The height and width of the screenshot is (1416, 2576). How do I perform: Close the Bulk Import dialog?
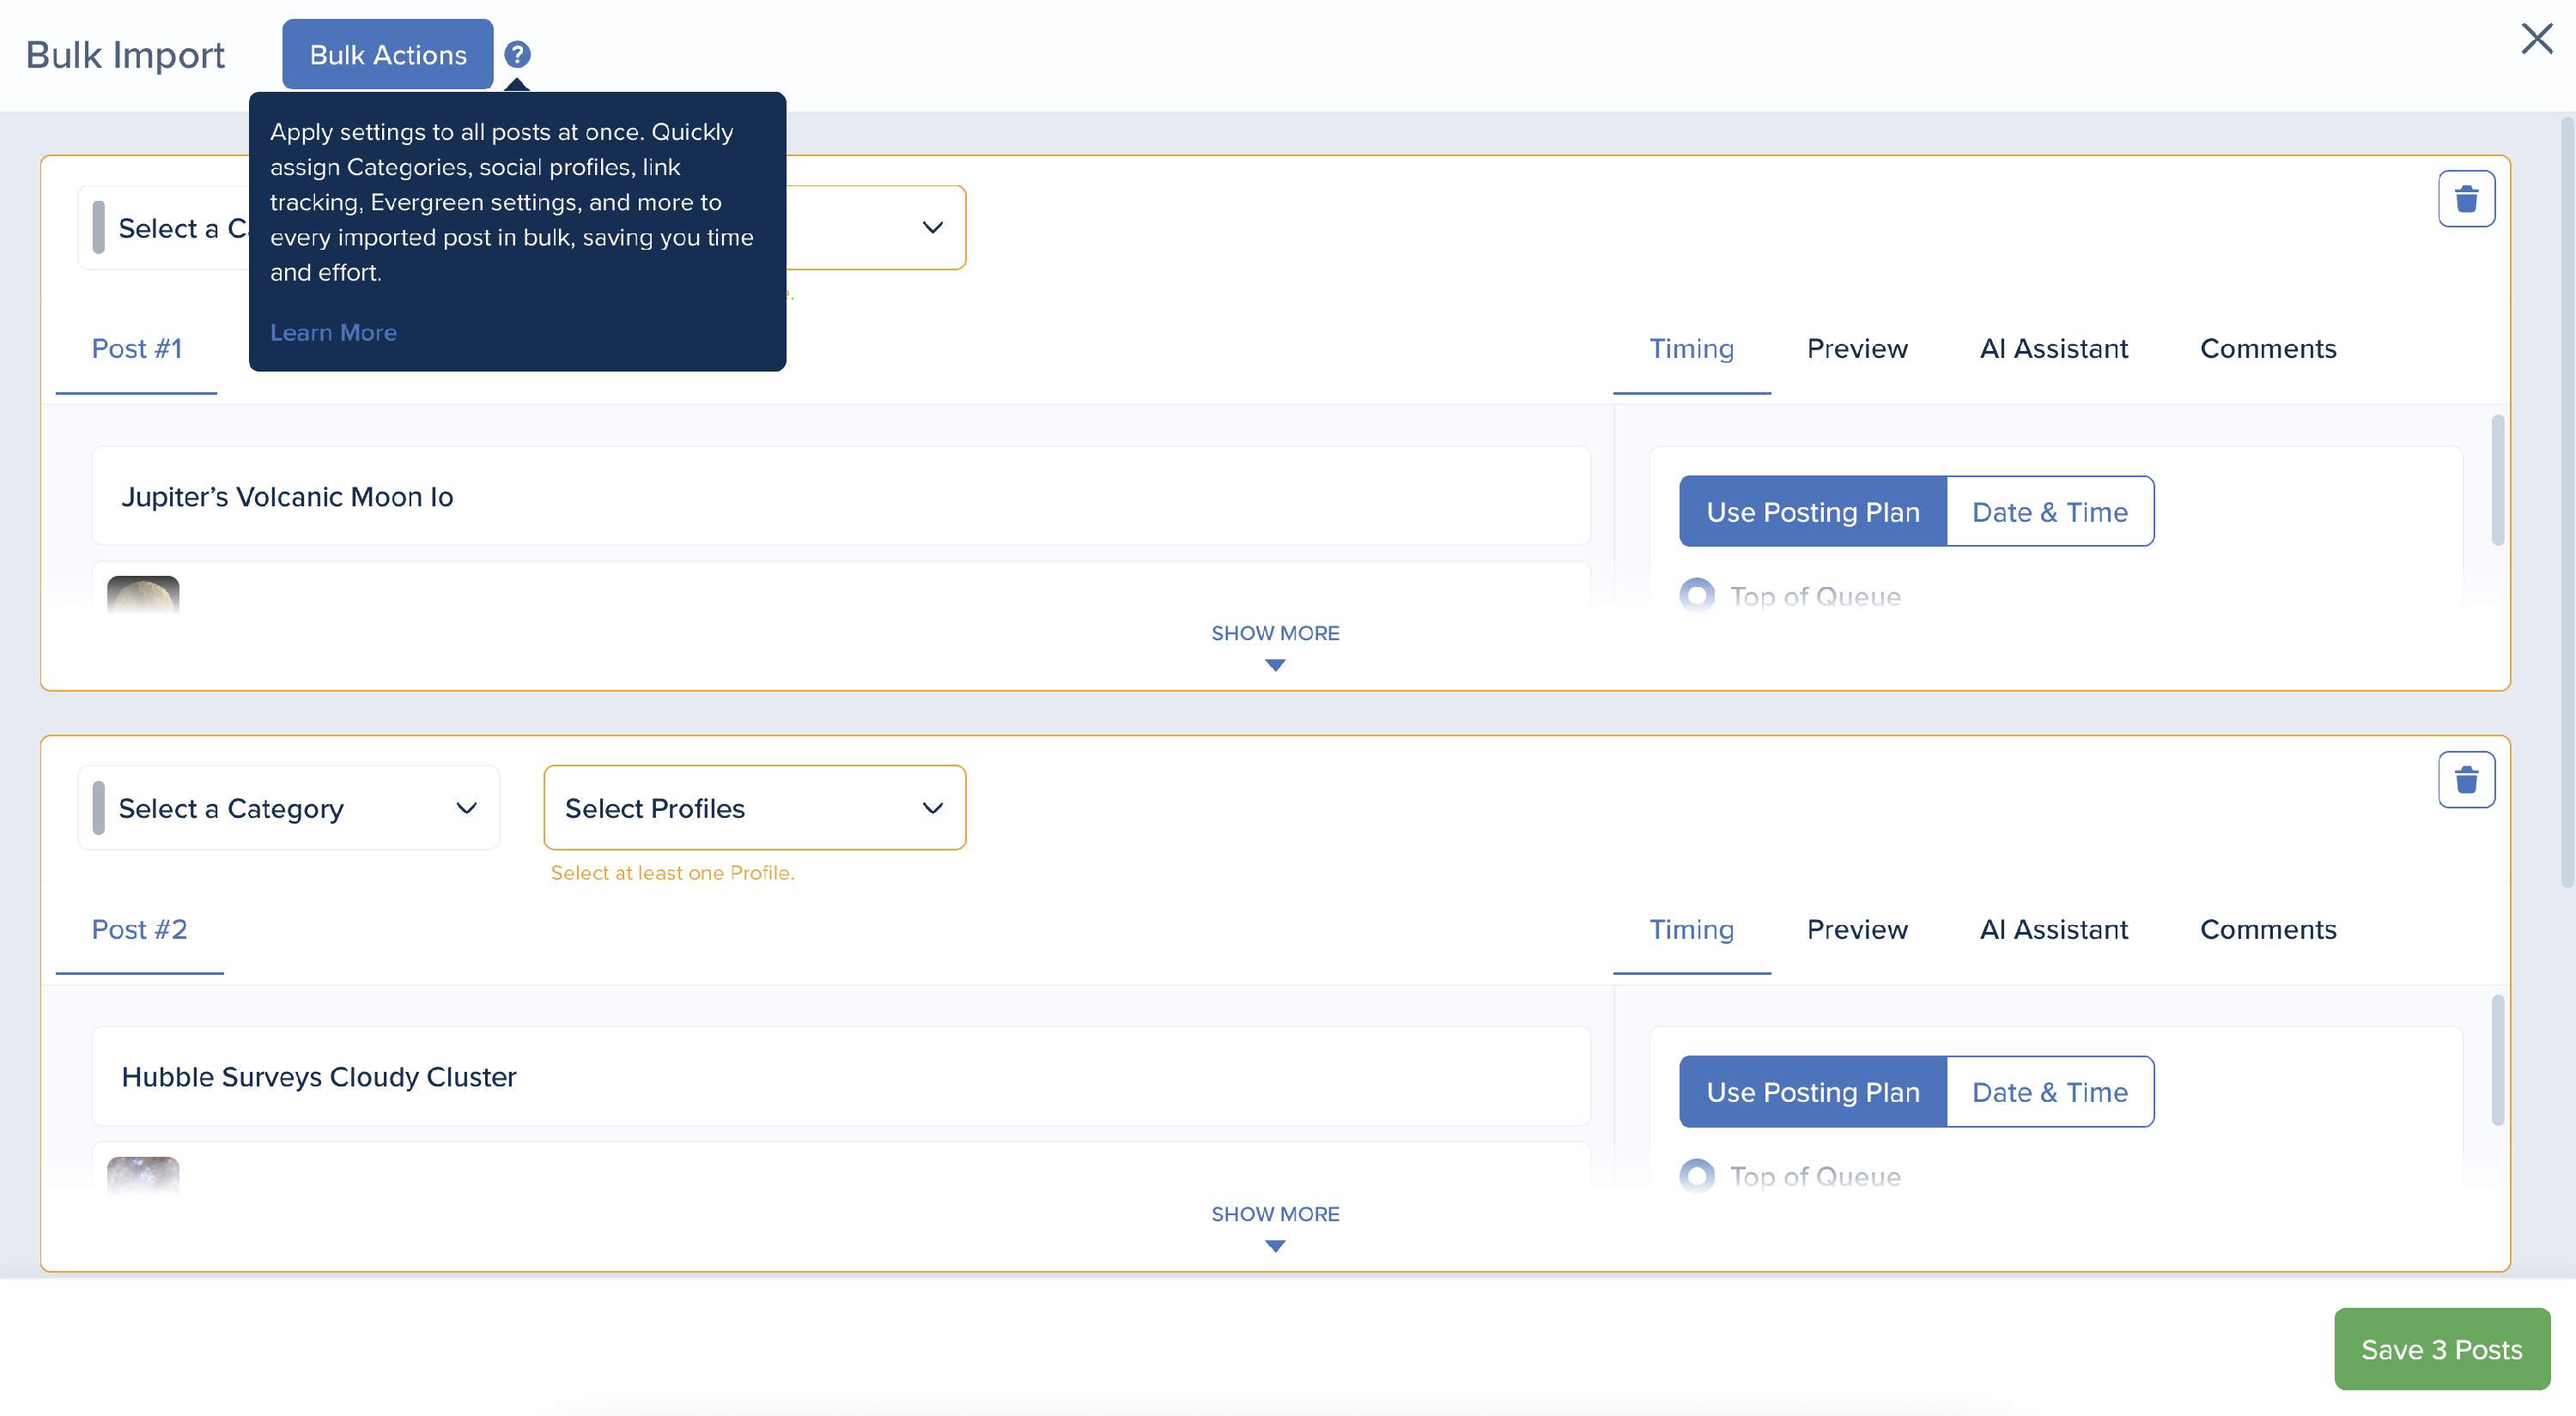pos(2536,39)
